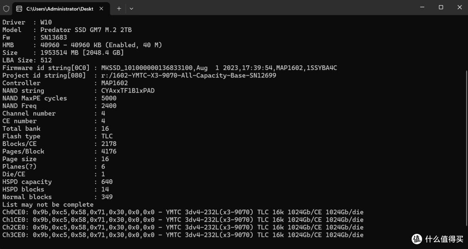Select the C:\Users\Administrator\Deskt tab

tap(61, 9)
